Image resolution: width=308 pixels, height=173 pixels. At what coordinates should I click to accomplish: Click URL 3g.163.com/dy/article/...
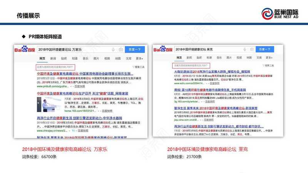click(x=187, y=101)
